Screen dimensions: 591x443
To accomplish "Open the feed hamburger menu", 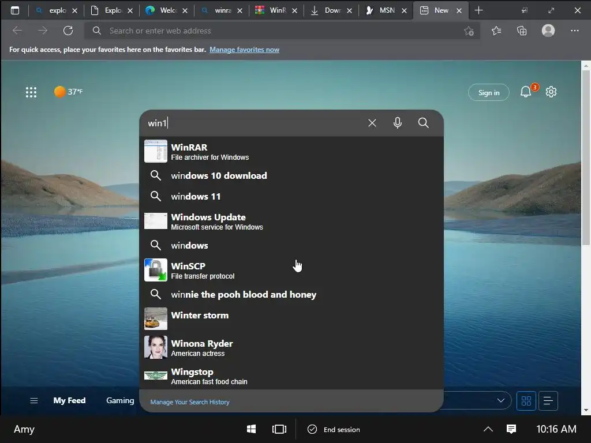I will pos(34,400).
